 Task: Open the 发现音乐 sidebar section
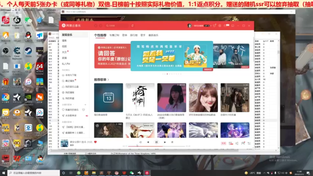click(74, 35)
